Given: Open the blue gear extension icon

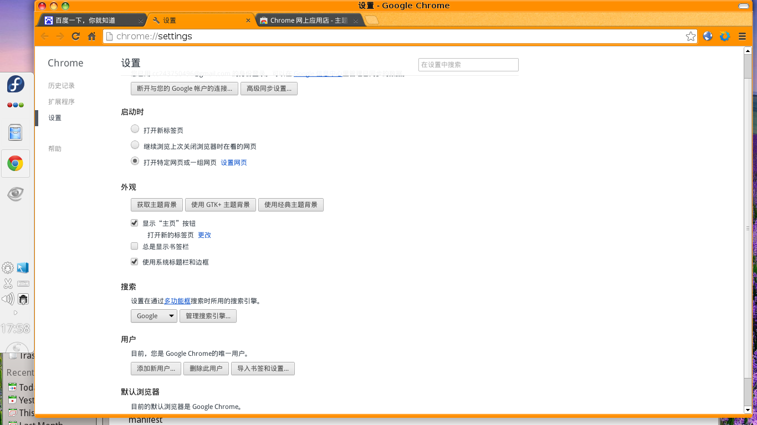Looking at the screenshot, I should (x=725, y=37).
